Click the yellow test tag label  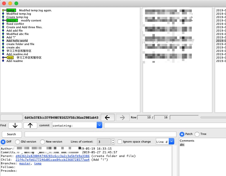point(10,58)
